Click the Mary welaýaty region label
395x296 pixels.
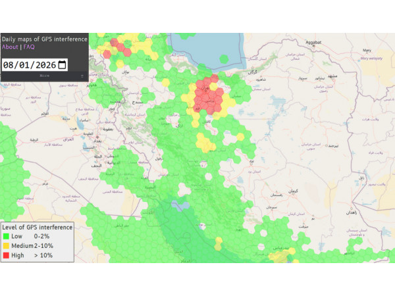(x=372, y=58)
